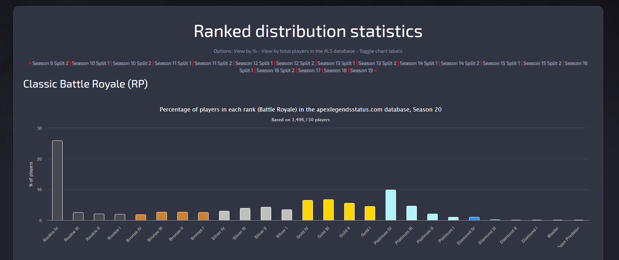Click the Platinum IV bar in chart
Viewport: 619px width, 260px height.
[391, 205]
